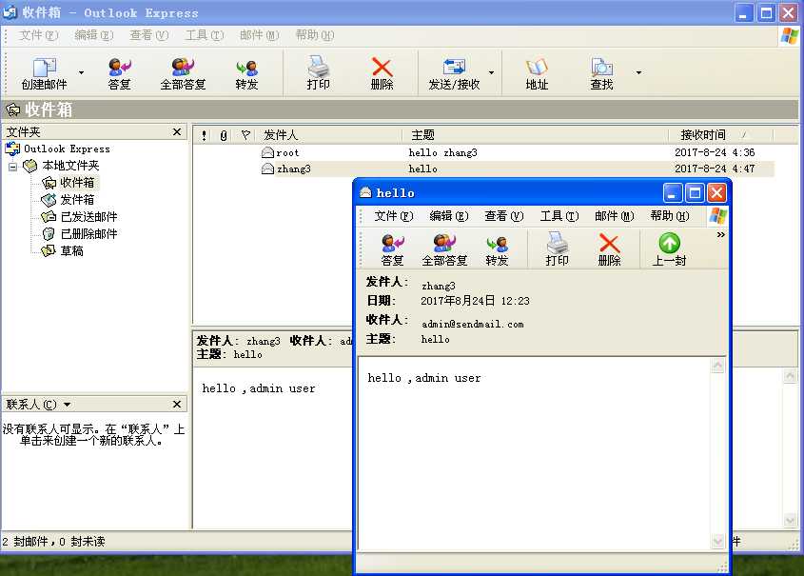Screen dimensions: 804x576
Task: Click admin@sendmail.com recipient in hello window
Action: point(472,324)
